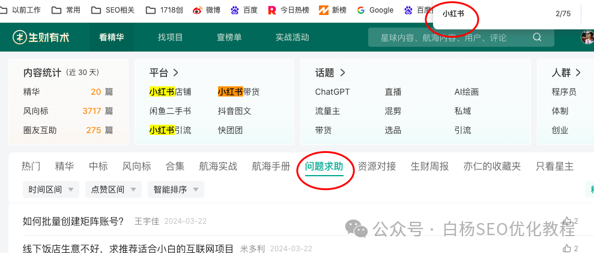
Task: Select the 航海手册 tab
Action: (271, 166)
